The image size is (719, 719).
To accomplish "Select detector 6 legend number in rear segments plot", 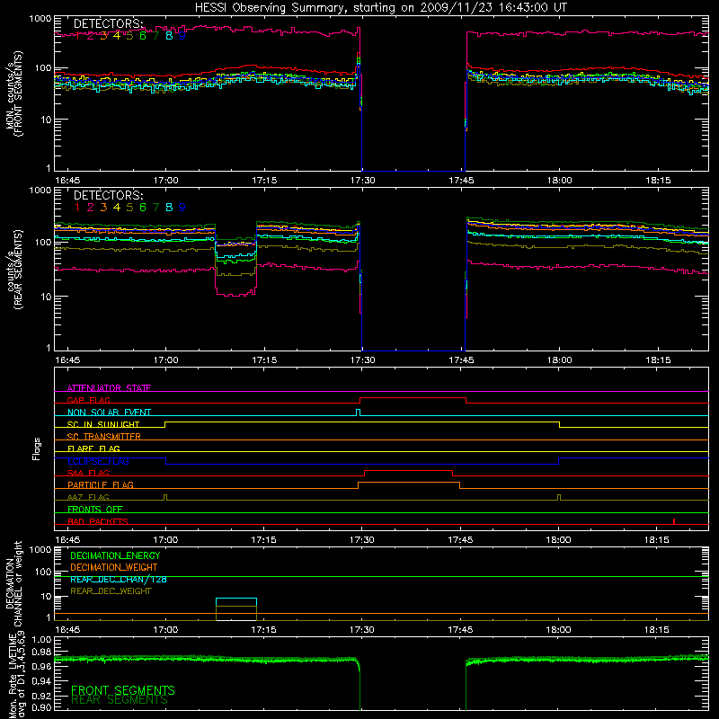I will (143, 208).
